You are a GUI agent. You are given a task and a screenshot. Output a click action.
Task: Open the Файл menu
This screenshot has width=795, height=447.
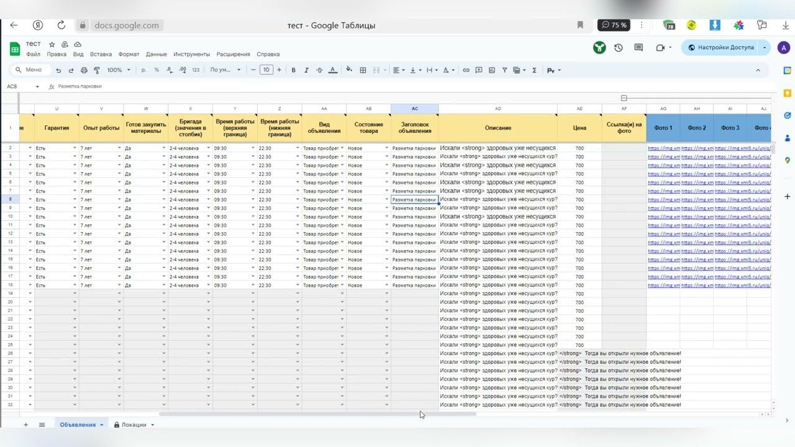pyautogui.click(x=33, y=54)
